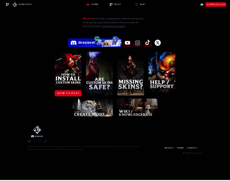Viewport: 230px width, 181px height.
Task: Open the footer Instagram icon
Action: (40, 141)
